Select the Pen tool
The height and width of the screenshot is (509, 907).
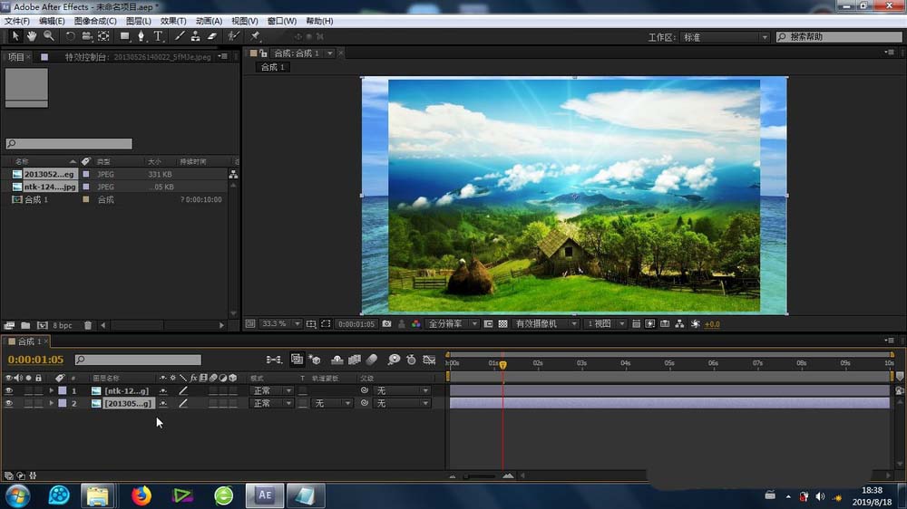[141, 36]
